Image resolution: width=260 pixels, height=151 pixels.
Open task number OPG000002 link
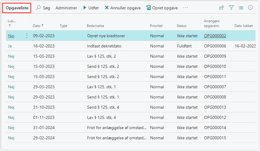coord(215,36)
